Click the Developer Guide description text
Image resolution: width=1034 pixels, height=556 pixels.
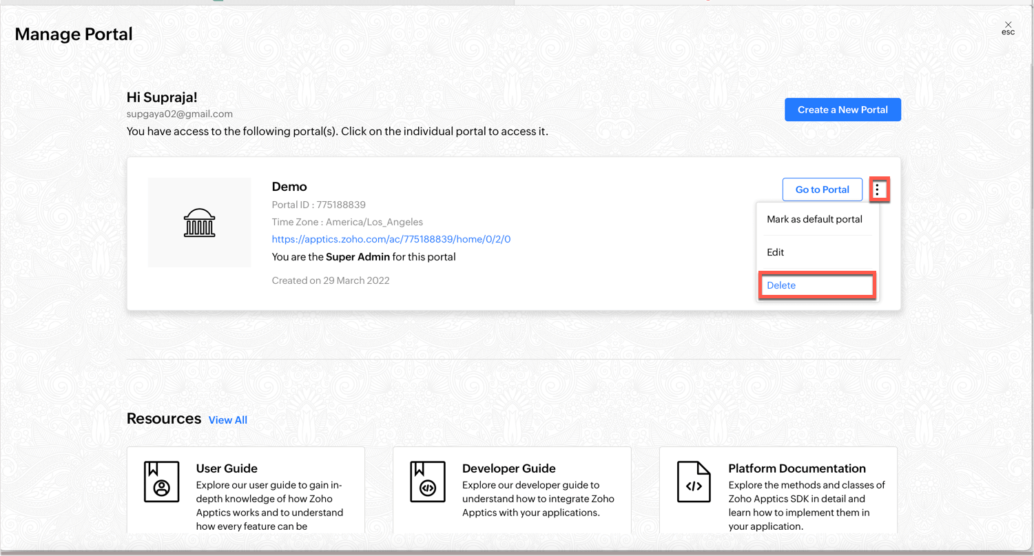pos(537,499)
